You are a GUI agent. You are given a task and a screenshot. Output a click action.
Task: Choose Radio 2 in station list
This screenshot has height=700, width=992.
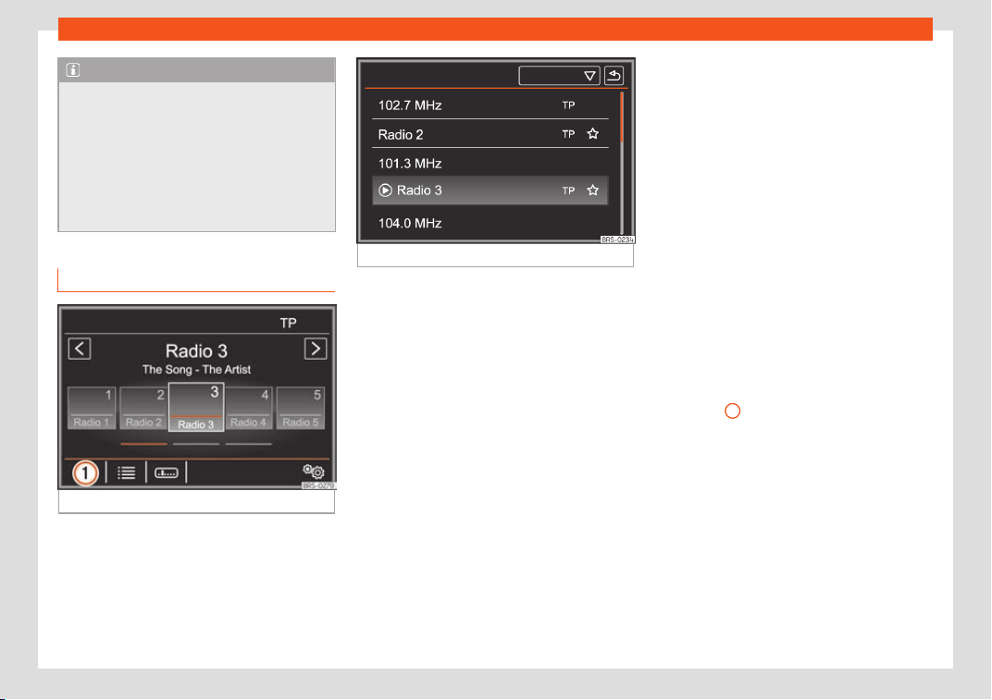click(x=490, y=134)
